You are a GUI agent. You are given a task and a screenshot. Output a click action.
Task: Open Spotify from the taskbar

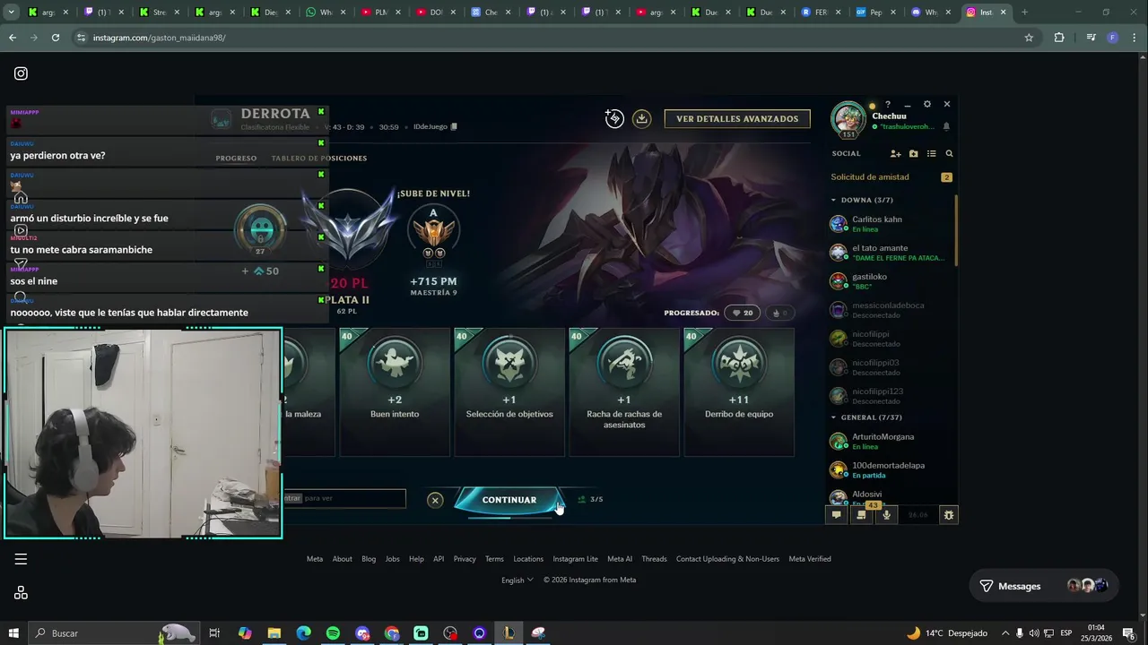tap(333, 633)
